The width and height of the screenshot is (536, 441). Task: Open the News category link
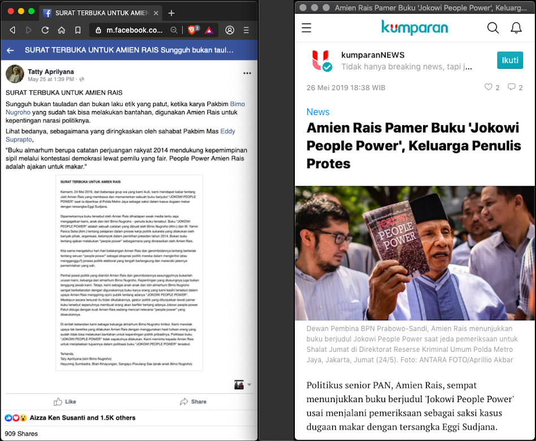[x=317, y=112]
